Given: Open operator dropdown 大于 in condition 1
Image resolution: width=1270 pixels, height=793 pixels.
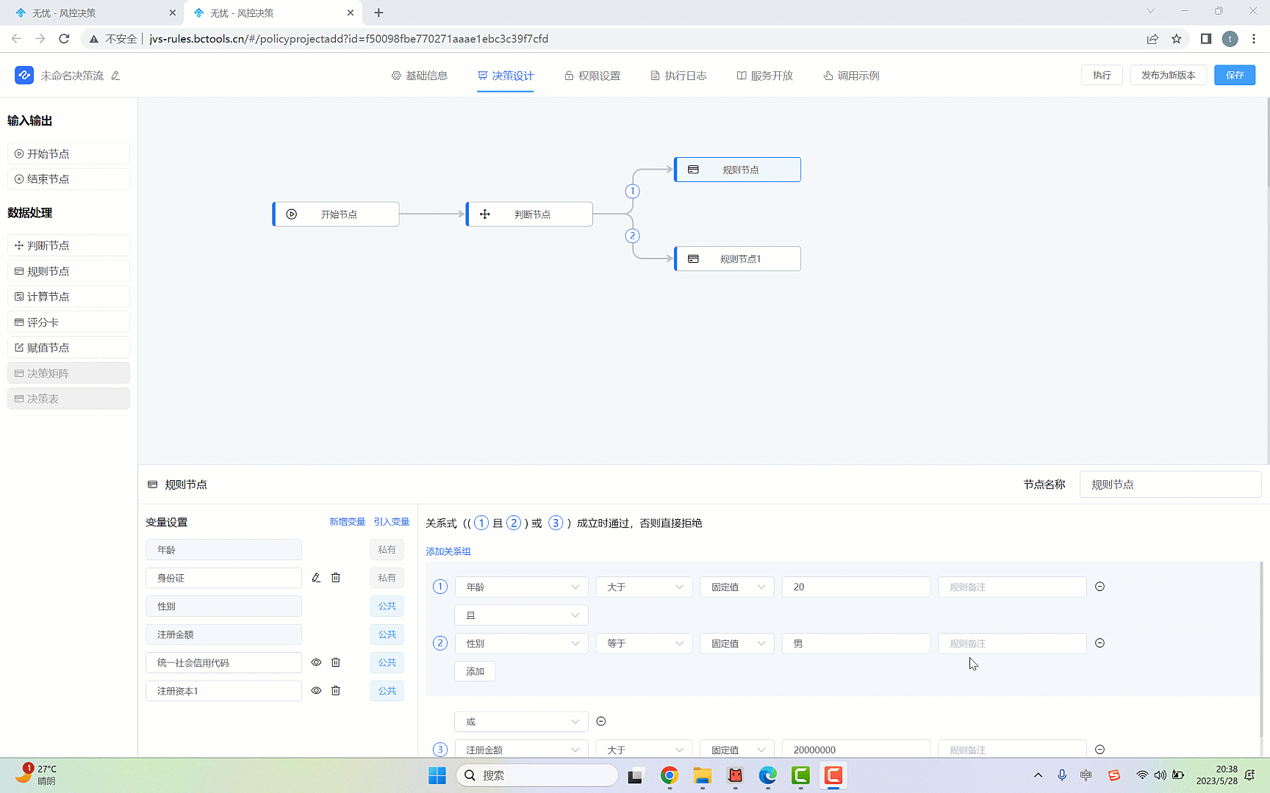Looking at the screenshot, I should (x=644, y=587).
